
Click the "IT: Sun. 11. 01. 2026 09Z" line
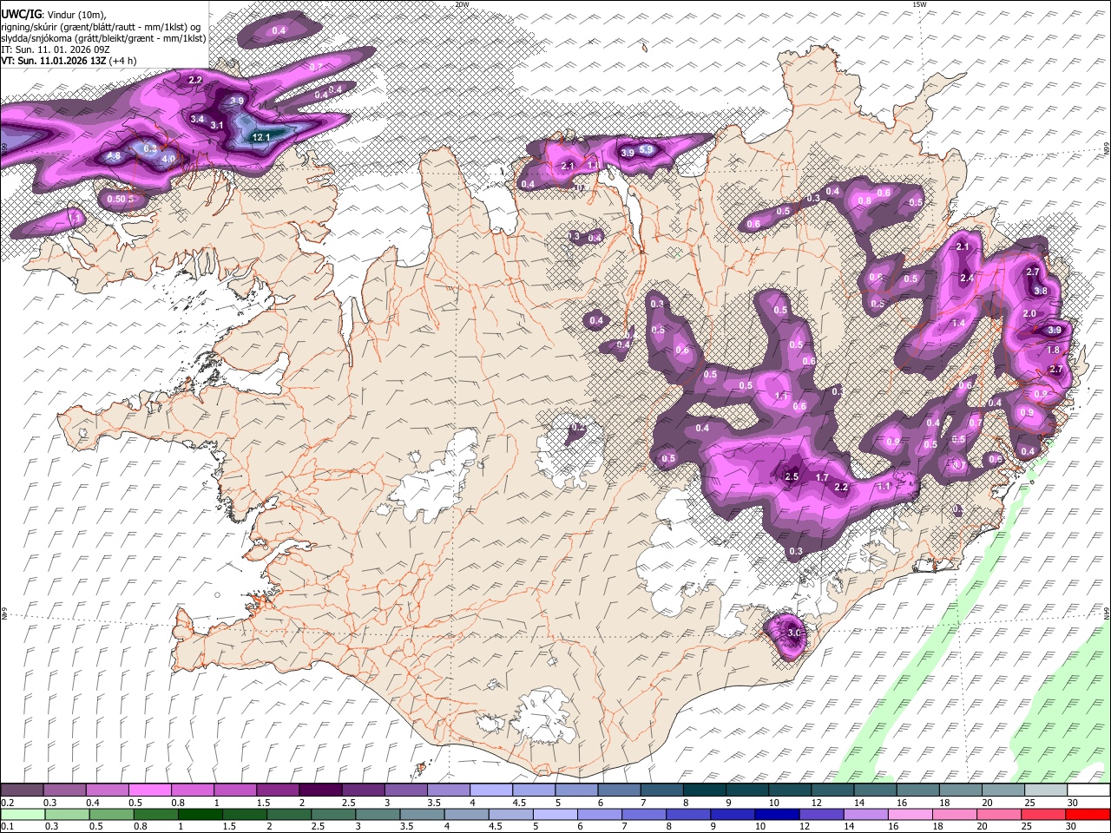click(56, 49)
